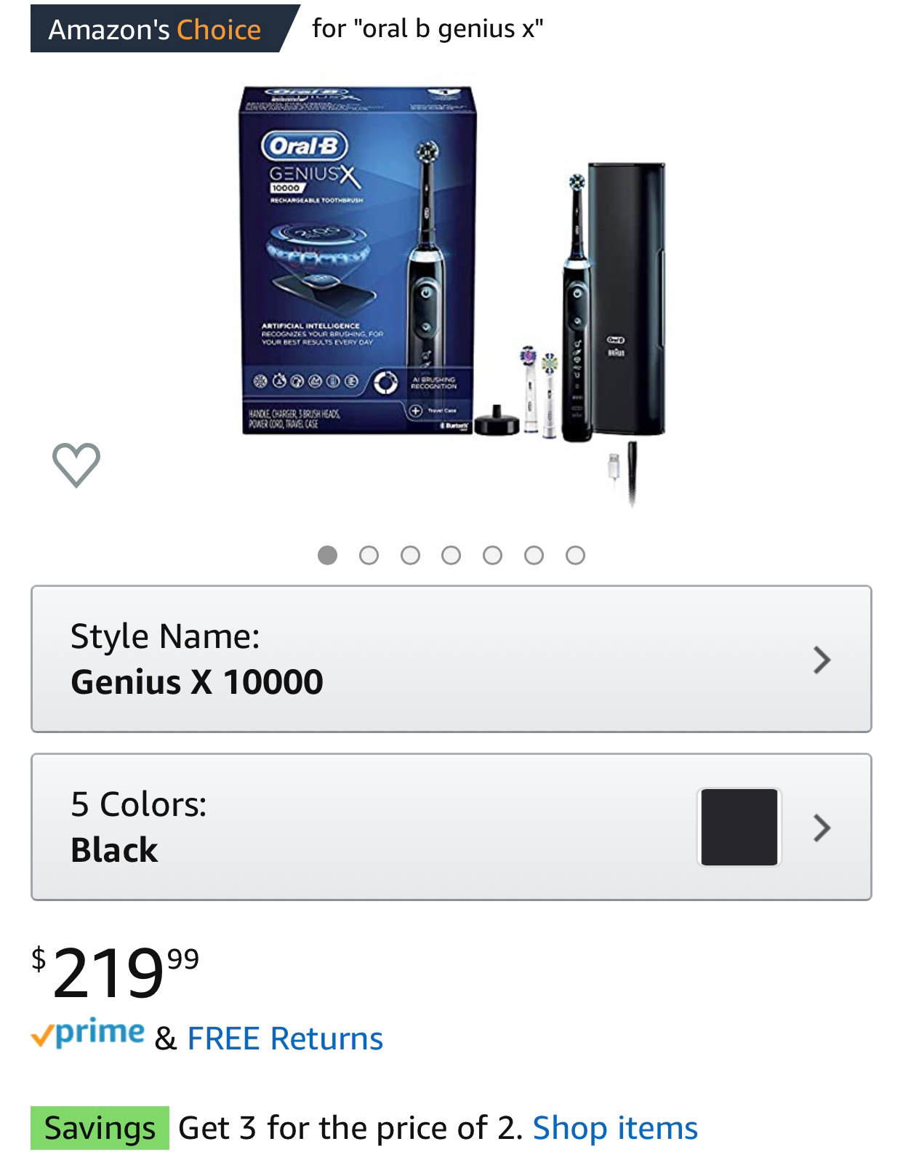Select the third image carousel dot

click(x=410, y=556)
